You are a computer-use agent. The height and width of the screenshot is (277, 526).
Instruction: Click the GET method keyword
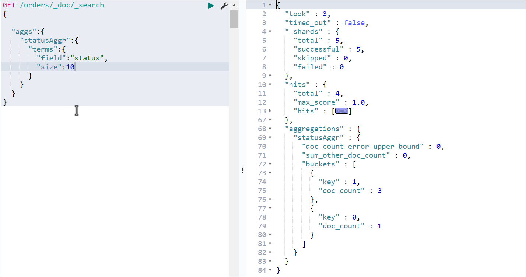tap(9, 5)
